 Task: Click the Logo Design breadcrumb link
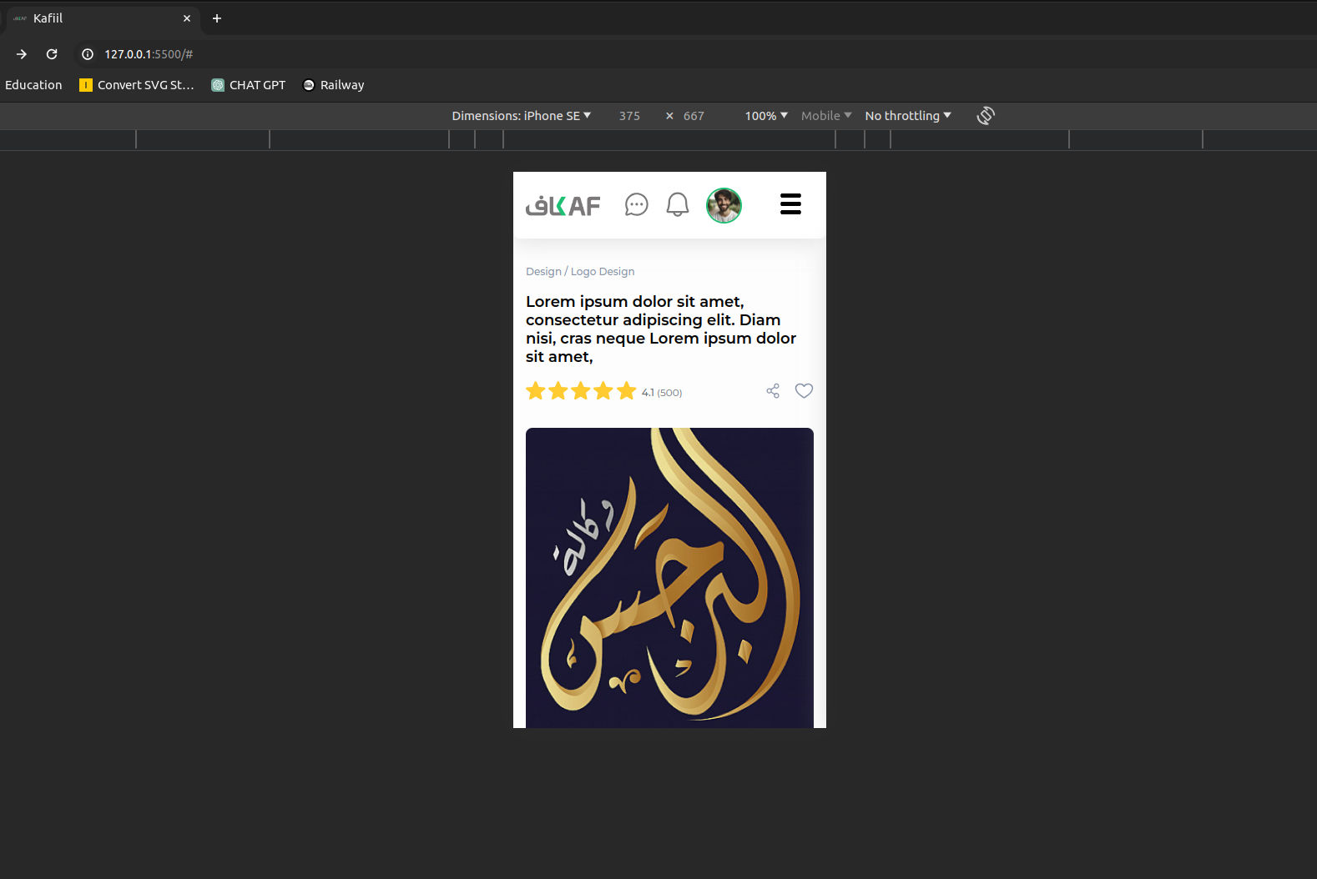coord(603,272)
